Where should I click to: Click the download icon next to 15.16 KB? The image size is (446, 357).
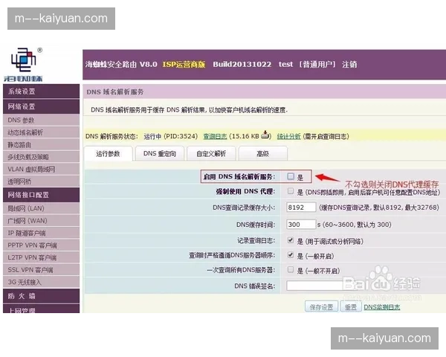pyautogui.click(x=265, y=135)
